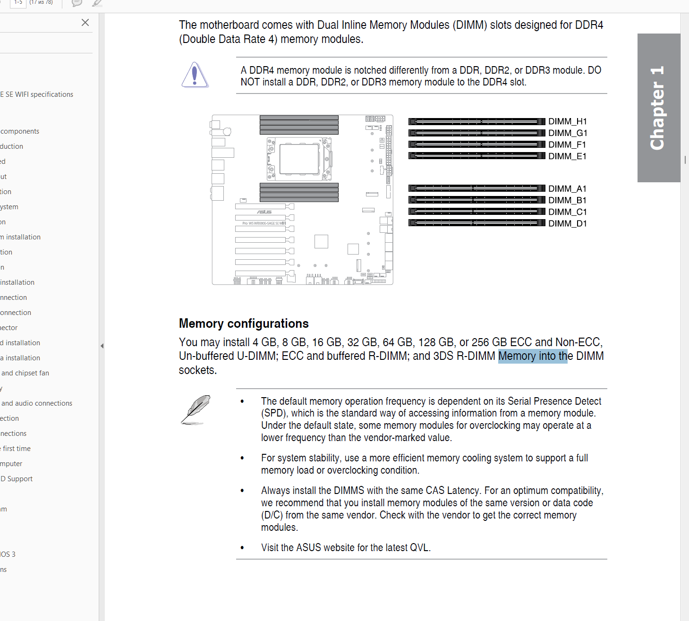This screenshot has height=621, width=689.
Task: Click the page number field showing 1-5
Action: tap(18, 3)
